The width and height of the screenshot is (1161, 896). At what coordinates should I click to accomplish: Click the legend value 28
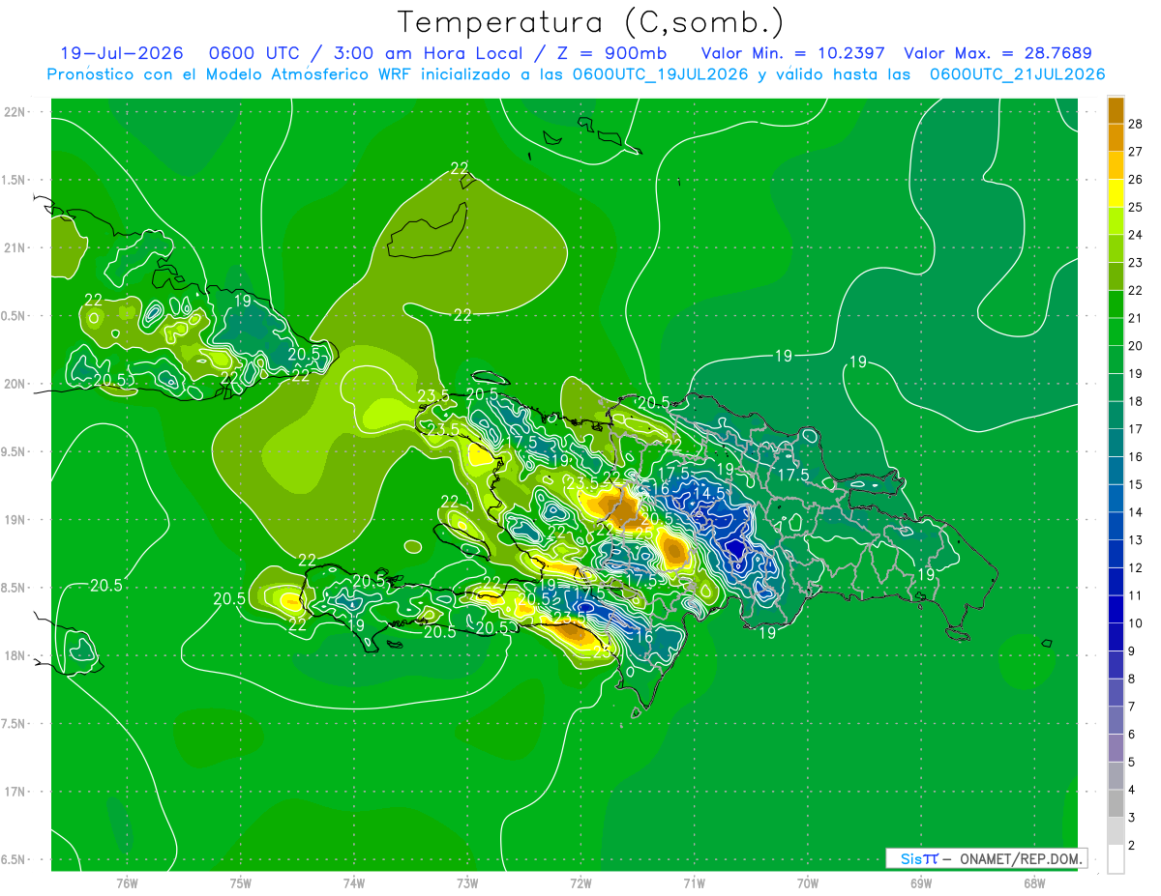pyautogui.click(x=1136, y=124)
